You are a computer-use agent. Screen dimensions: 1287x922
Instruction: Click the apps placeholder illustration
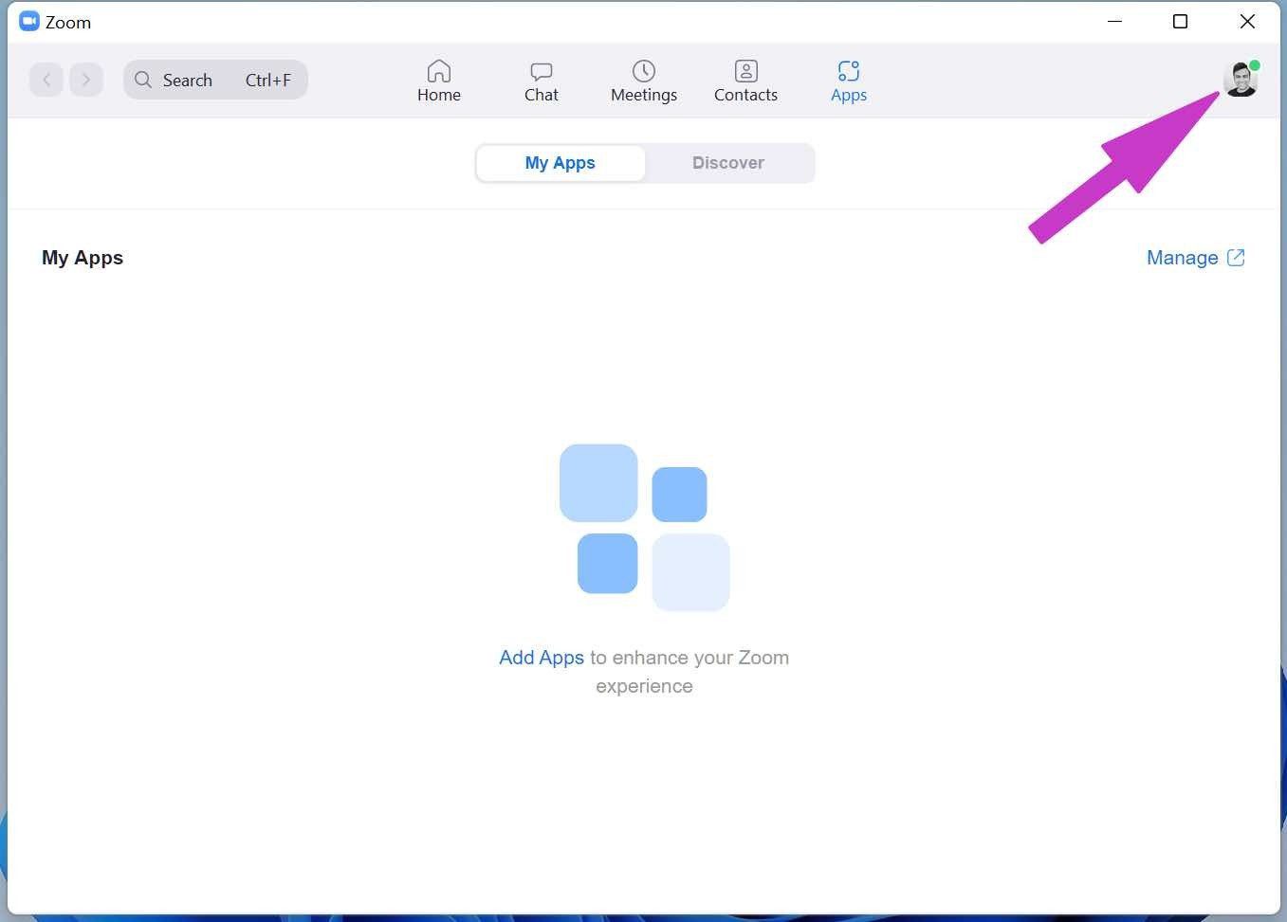[x=645, y=527]
